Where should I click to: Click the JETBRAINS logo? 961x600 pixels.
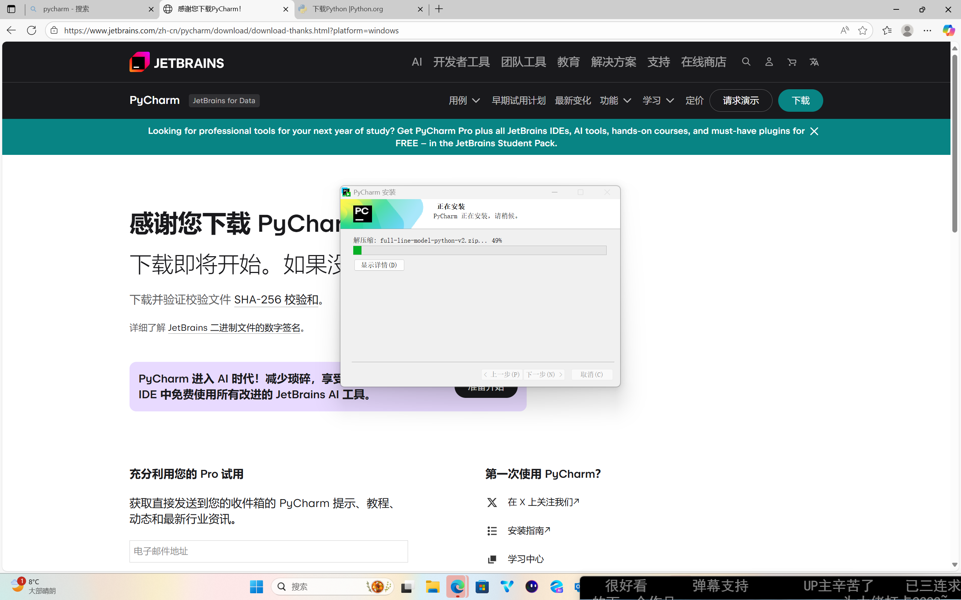click(x=176, y=62)
